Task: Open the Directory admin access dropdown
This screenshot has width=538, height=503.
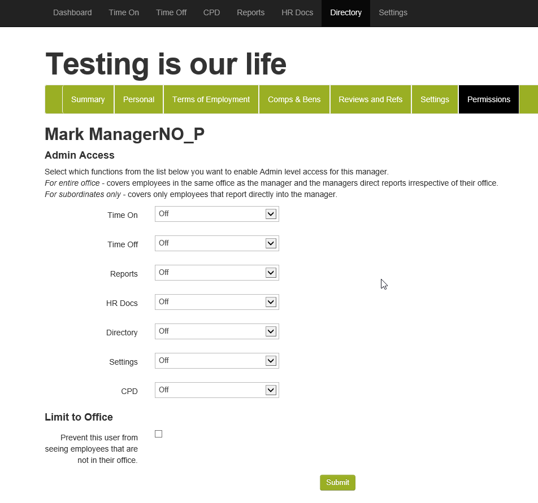Action: tap(216, 331)
